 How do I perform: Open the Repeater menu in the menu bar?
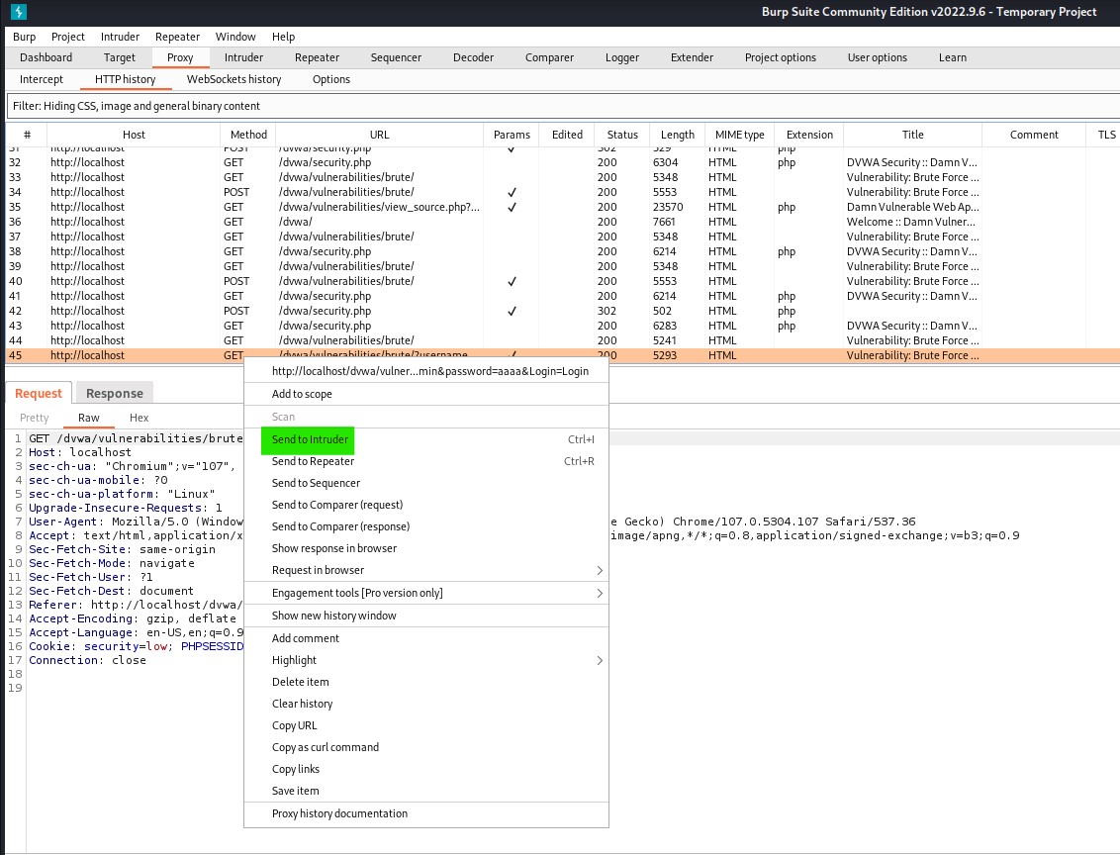point(178,37)
